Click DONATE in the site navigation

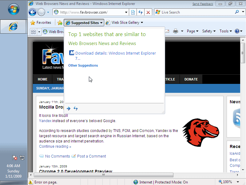(191, 79)
